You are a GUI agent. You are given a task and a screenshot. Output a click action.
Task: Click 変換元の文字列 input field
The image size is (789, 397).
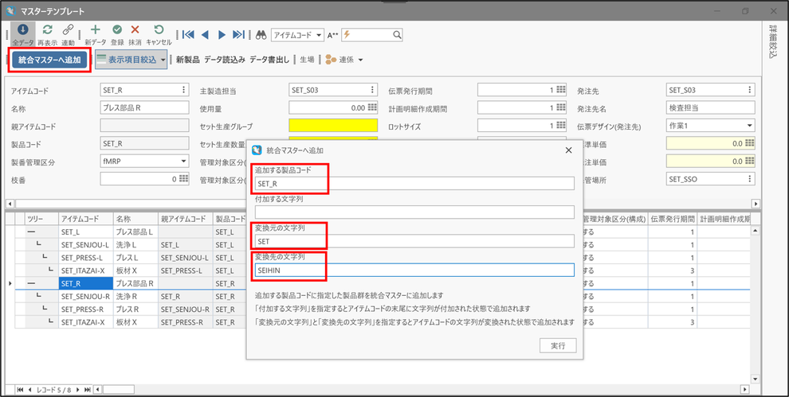pyautogui.click(x=414, y=241)
